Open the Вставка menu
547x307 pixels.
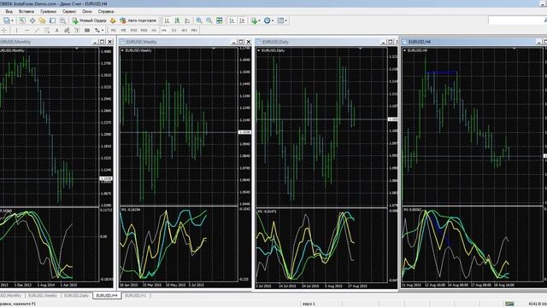click(x=26, y=11)
